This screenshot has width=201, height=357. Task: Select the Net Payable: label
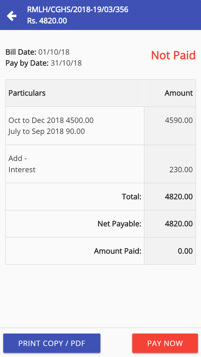coord(119,224)
